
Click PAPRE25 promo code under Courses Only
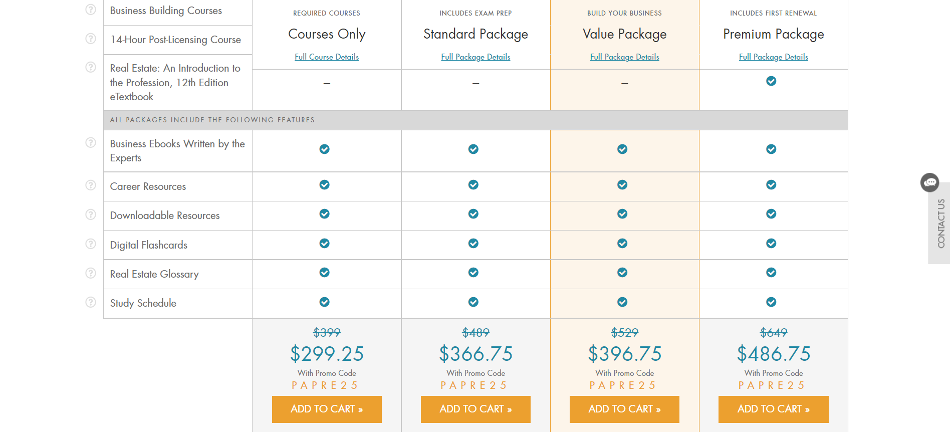coord(325,385)
